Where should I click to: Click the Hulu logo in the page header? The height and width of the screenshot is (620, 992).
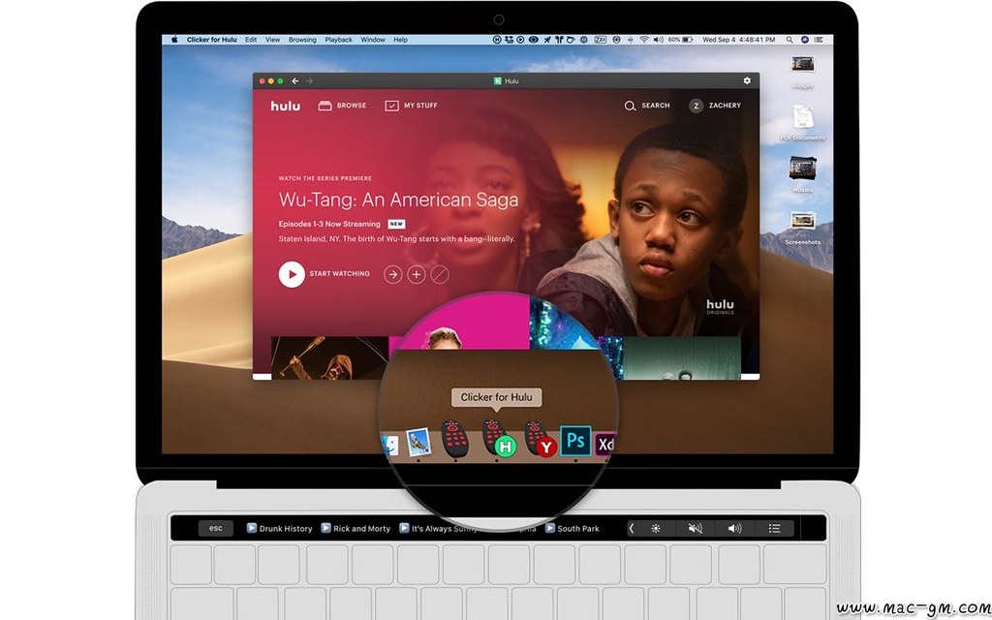pyautogui.click(x=286, y=106)
